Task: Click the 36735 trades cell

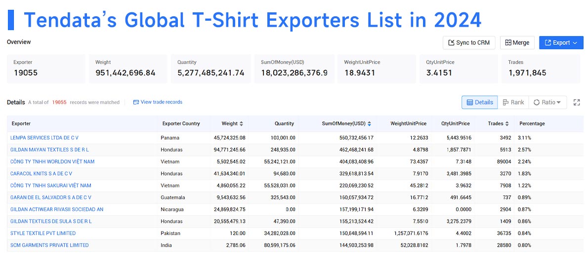Action: click(x=504, y=233)
